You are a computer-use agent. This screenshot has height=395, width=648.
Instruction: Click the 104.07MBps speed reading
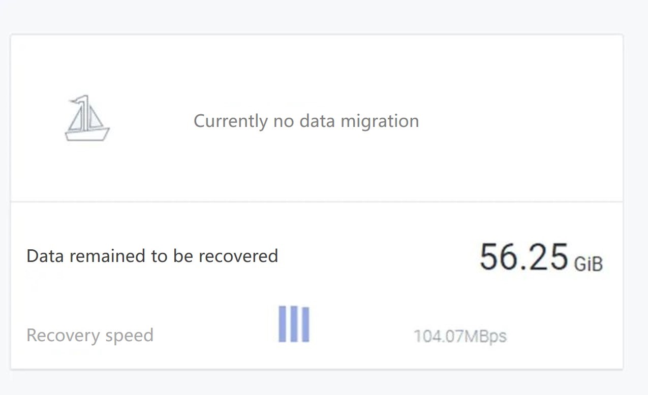coord(460,336)
